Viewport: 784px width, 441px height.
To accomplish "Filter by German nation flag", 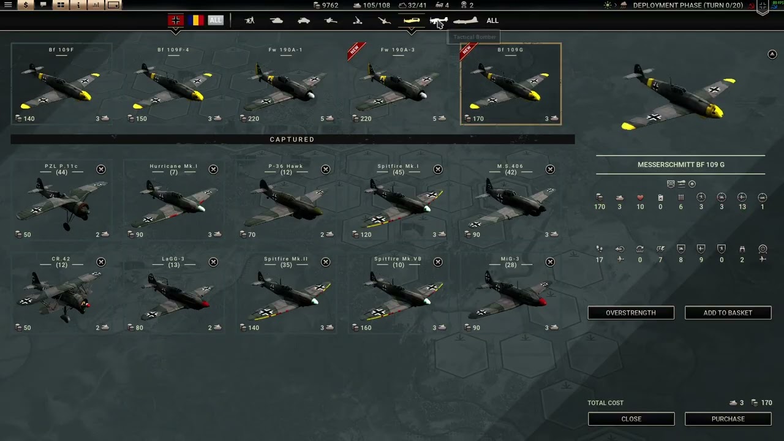I will [176, 20].
